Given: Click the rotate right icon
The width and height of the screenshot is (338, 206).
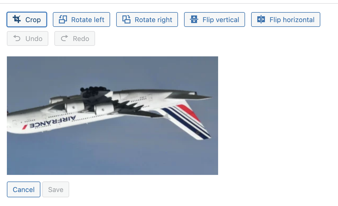Looking at the screenshot, I should click(126, 19).
